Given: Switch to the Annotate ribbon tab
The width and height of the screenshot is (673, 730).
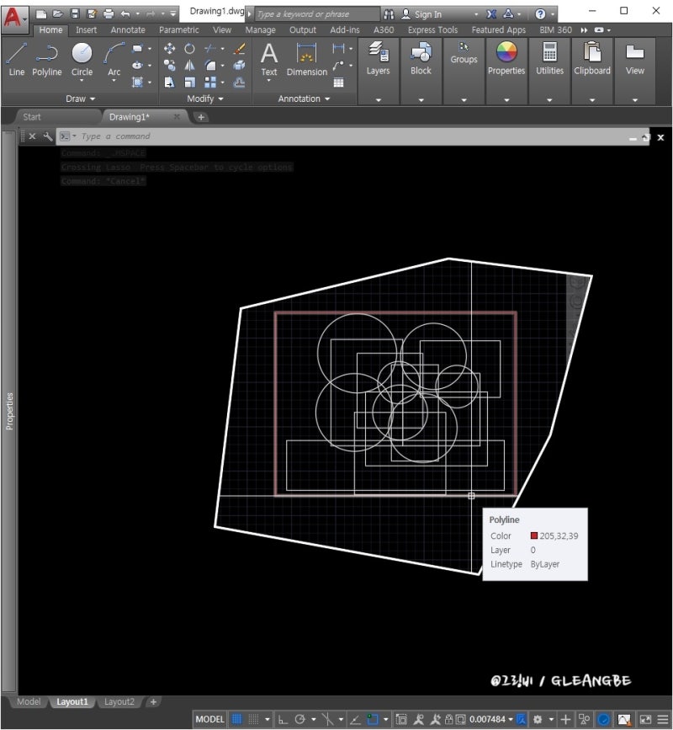Looking at the screenshot, I should tap(127, 29).
